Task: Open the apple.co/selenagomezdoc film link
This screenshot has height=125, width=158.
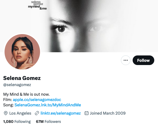Action: (37, 100)
